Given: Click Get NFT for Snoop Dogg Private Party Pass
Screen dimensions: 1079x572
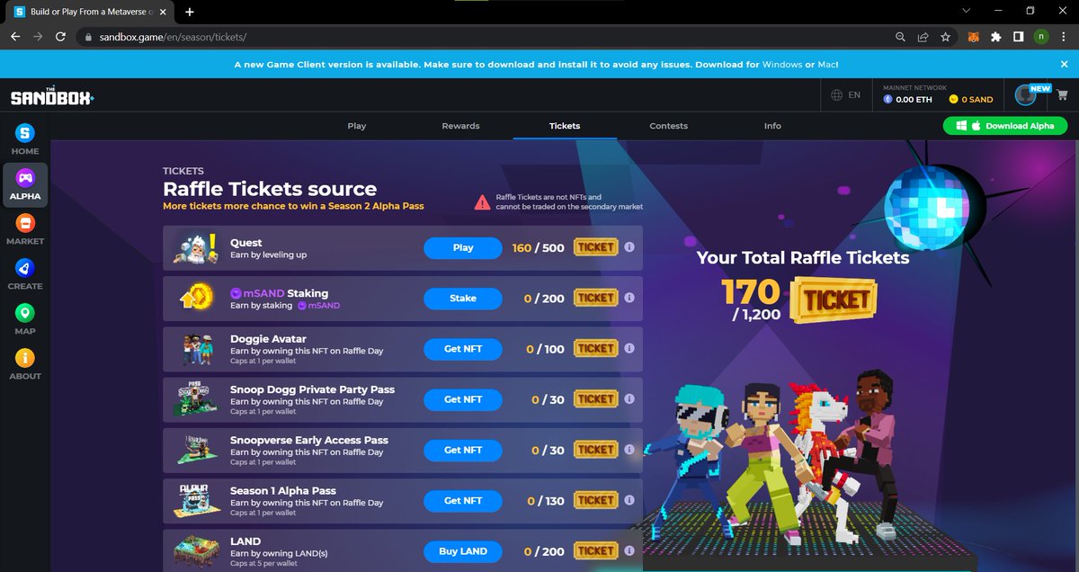Looking at the screenshot, I should point(463,399).
